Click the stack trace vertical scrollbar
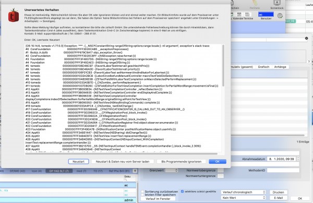313x203 pixels. click(x=223, y=66)
